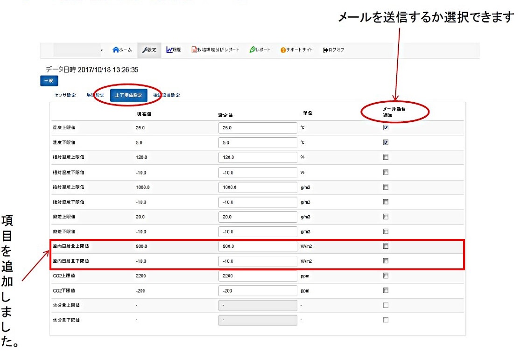This screenshot has height=358, width=521.
Task: Click the ppm unit of CO2上限値
Action: point(305,276)
